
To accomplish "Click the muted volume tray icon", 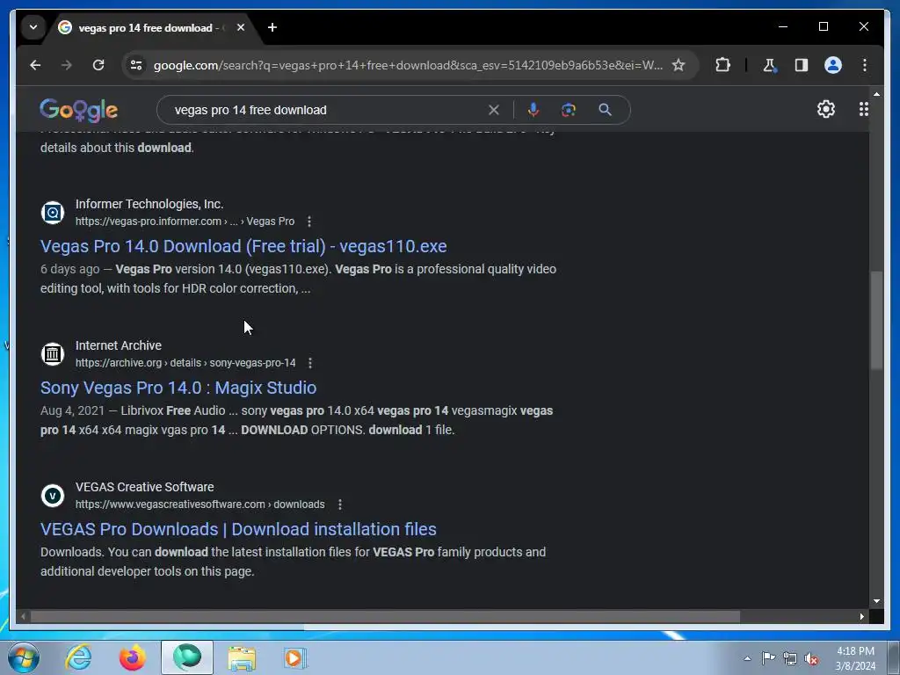I will [811, 658].
